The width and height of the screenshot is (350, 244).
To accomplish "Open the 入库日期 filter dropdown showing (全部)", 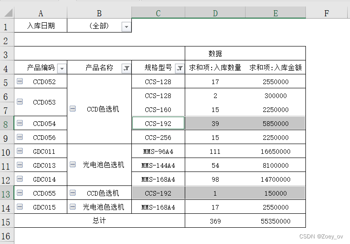I will (126, 27).
